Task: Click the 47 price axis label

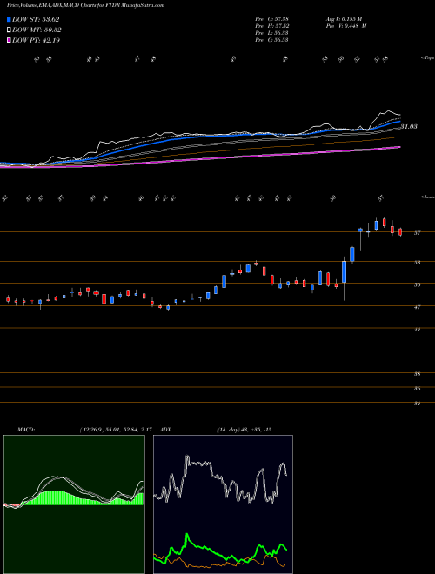Action: click(x=417, y=307)
